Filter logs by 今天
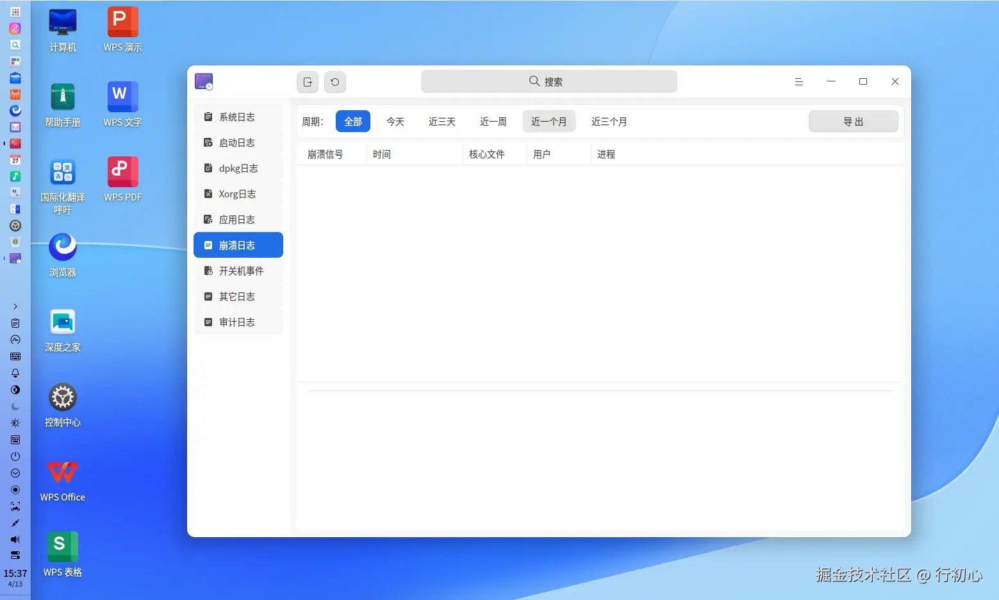This screenshot has width=999, height=600. [395, 121]
